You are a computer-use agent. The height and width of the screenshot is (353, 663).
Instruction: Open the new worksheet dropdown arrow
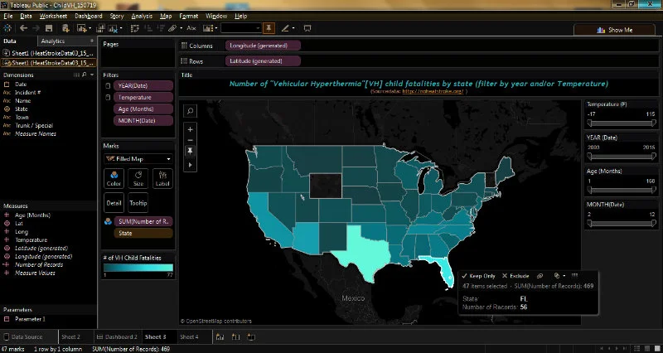click(x=90, y=28)
